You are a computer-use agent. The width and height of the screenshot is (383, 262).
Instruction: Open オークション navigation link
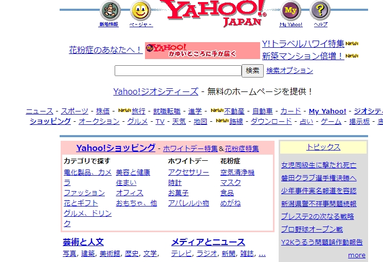(x=99, y=121)
